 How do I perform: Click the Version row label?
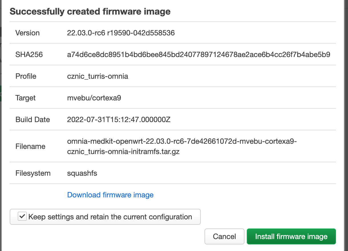pyautogui.click(x=27, y=33)
